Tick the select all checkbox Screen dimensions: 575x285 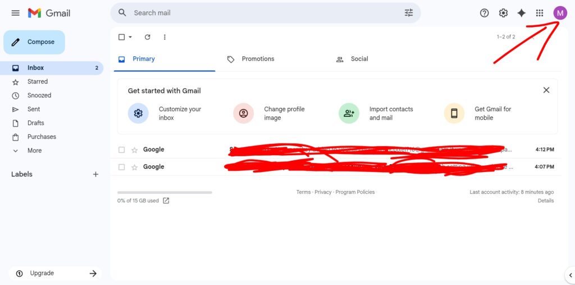pyautogui.click(x=122, y=37)
